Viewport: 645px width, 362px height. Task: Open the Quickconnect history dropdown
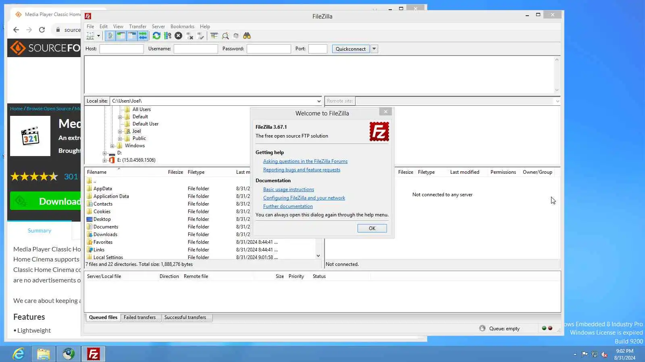click(x=374, y=49)
